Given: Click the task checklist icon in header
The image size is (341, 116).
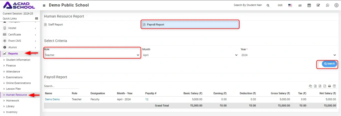Looking at the screenshot, I should [318, 5].
